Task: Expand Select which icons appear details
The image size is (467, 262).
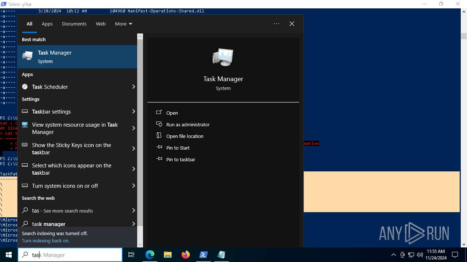Action: [134, 169]
